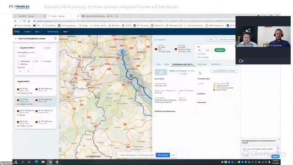
Task: Click 'Stop sharing' in the screen-sharing bar
Action: 163,155
